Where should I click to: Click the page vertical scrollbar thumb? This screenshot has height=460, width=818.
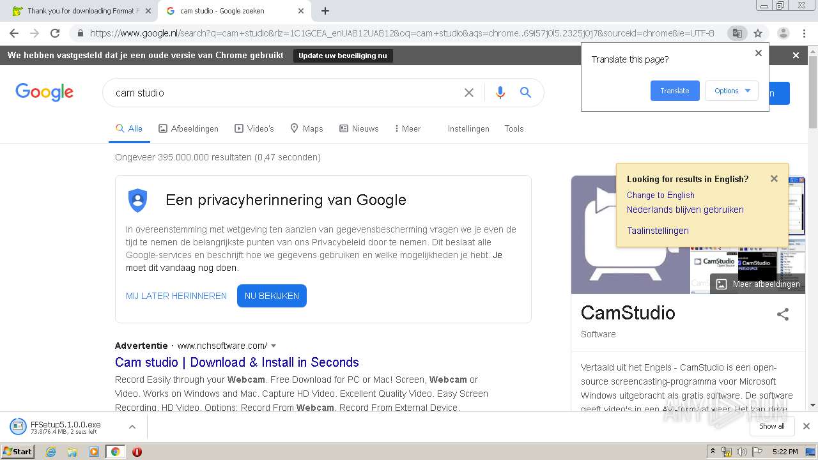coord(813,91)
